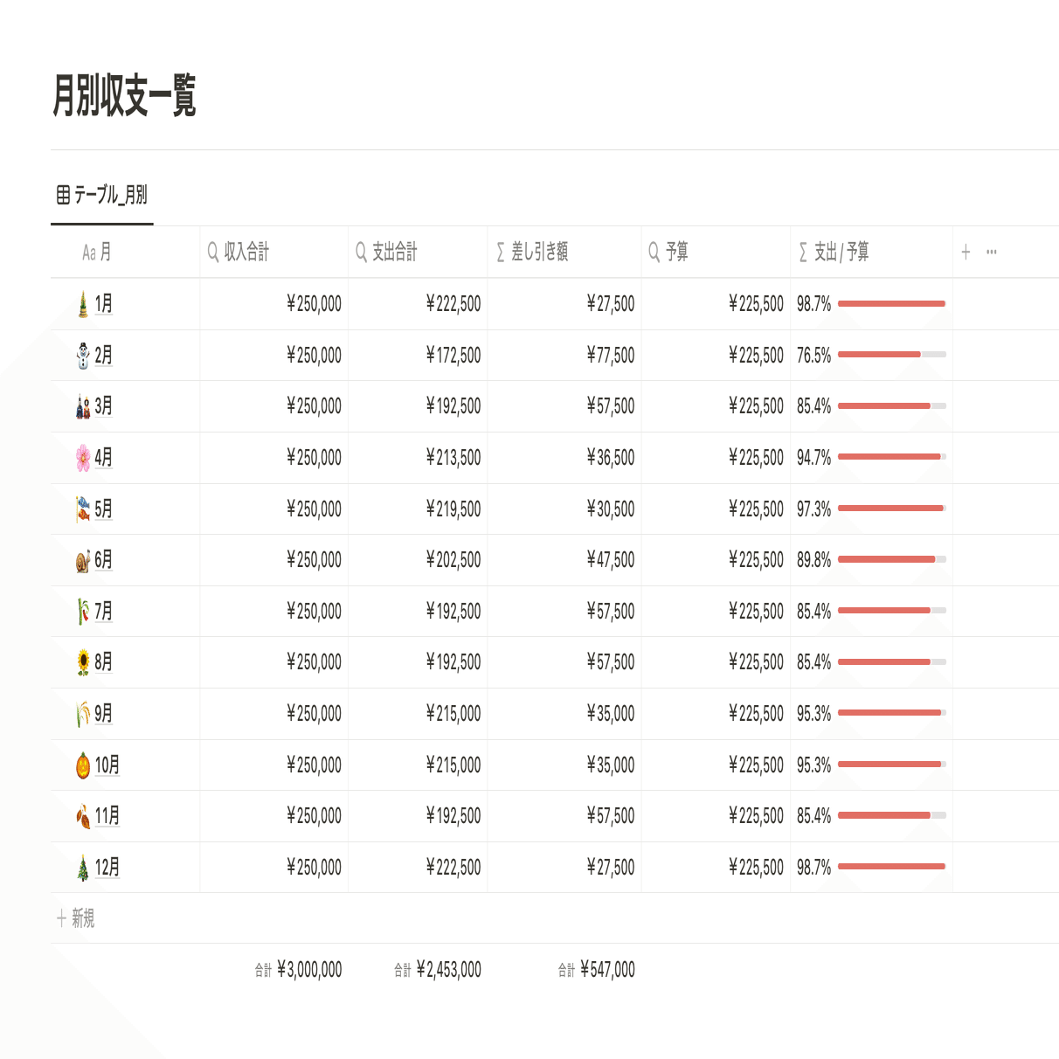This screenshot has width=1059, height=1059.
Task: Open the 4月 page link
Action: point(103,458)
